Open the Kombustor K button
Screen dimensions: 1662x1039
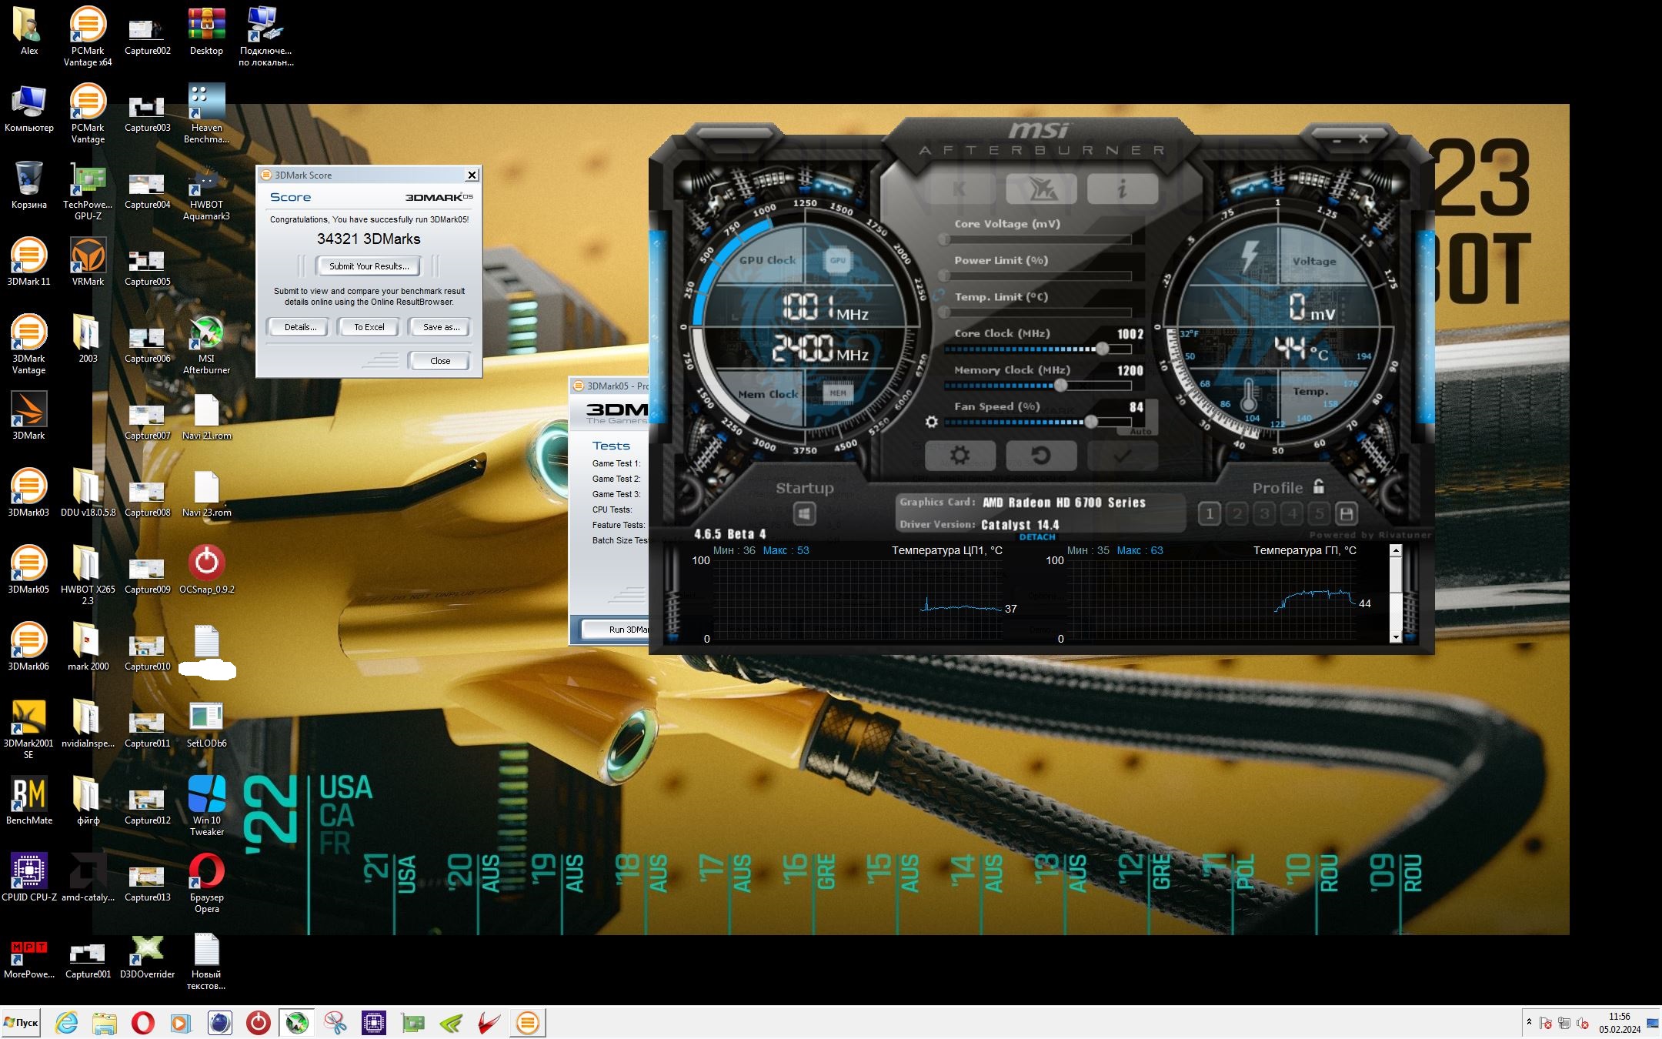(960, 189)
